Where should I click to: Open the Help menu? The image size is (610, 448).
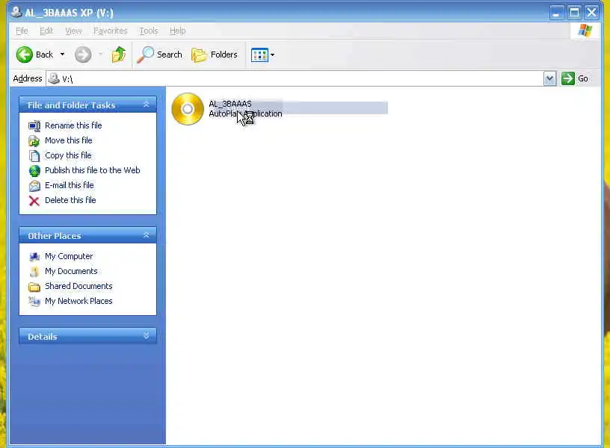point(177,31)
